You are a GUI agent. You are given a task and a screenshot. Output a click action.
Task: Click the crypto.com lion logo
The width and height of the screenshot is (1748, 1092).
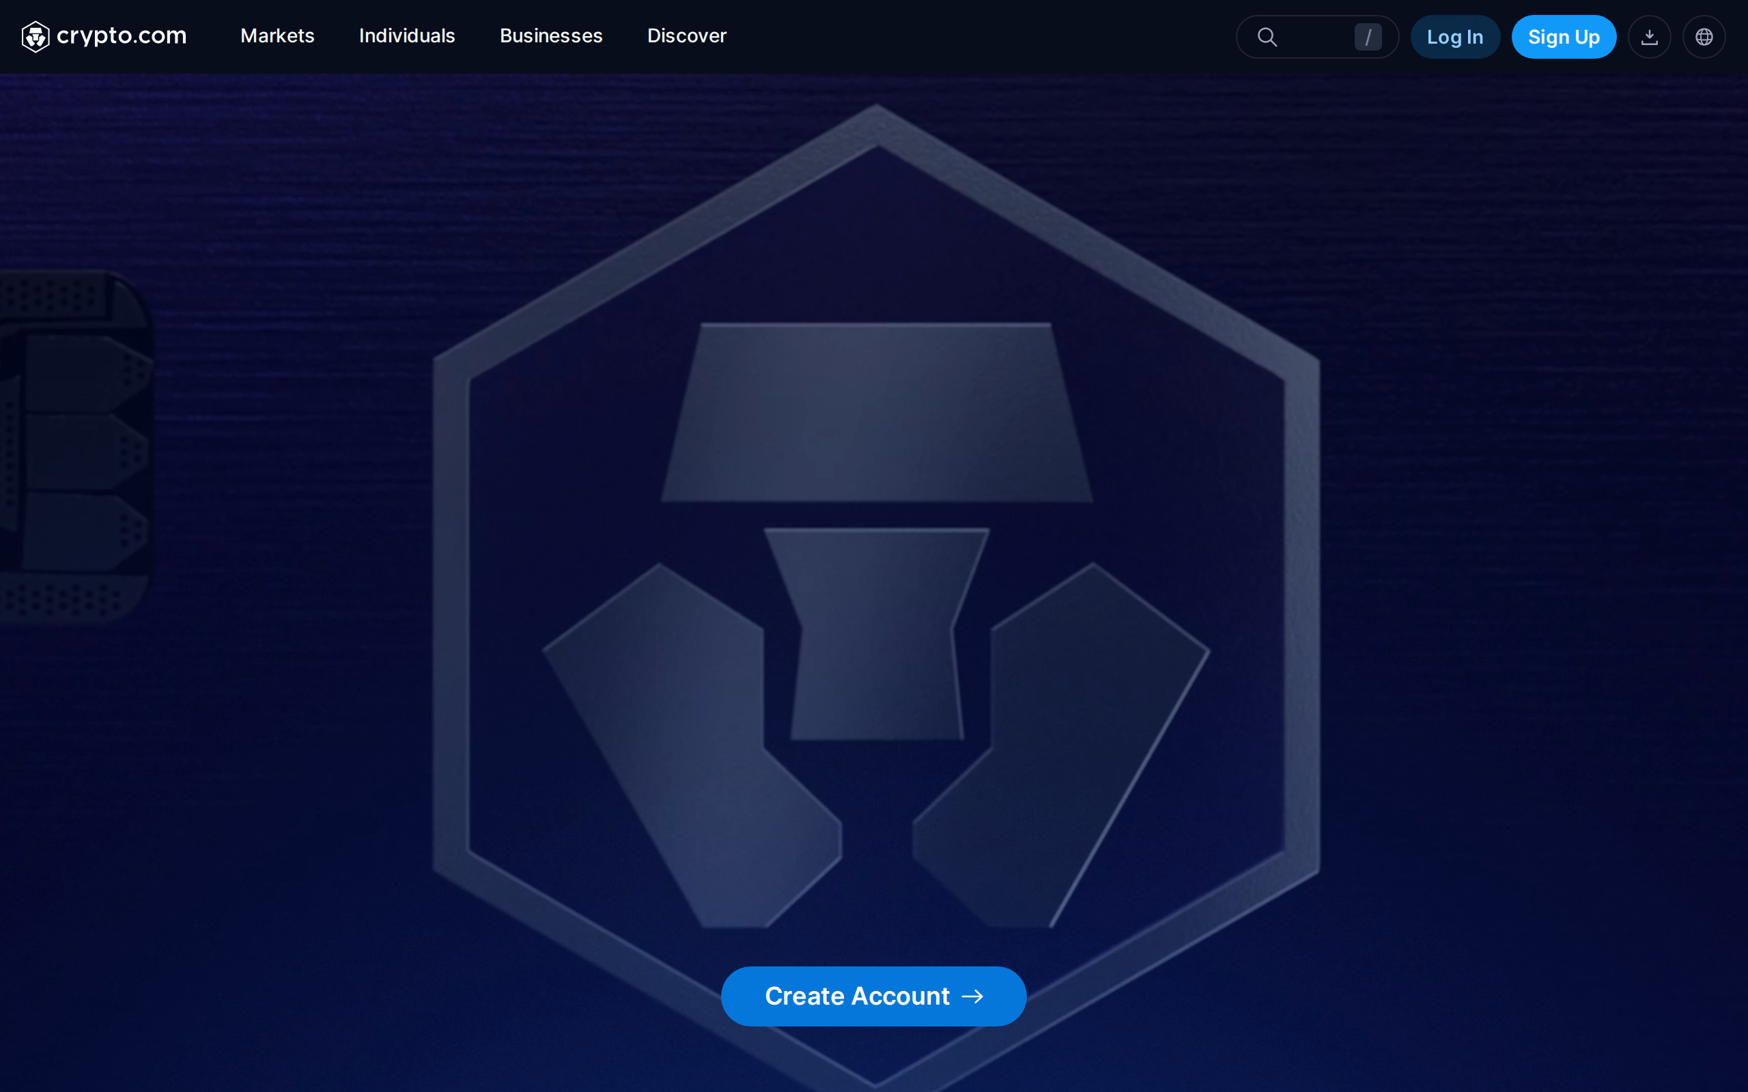[36, 36]
